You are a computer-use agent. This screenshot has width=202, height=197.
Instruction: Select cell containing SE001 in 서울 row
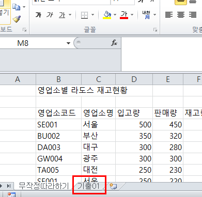[x=58, y=124]
